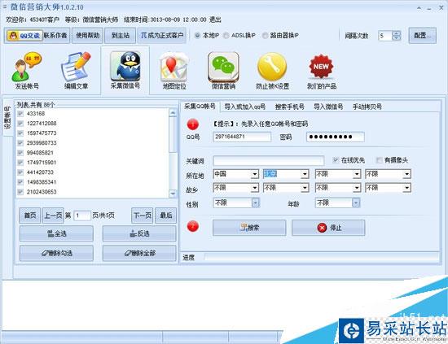Screen dimensions: 448x344
Task: Click the 退出 logout link
Action: (x=215, y=20)
